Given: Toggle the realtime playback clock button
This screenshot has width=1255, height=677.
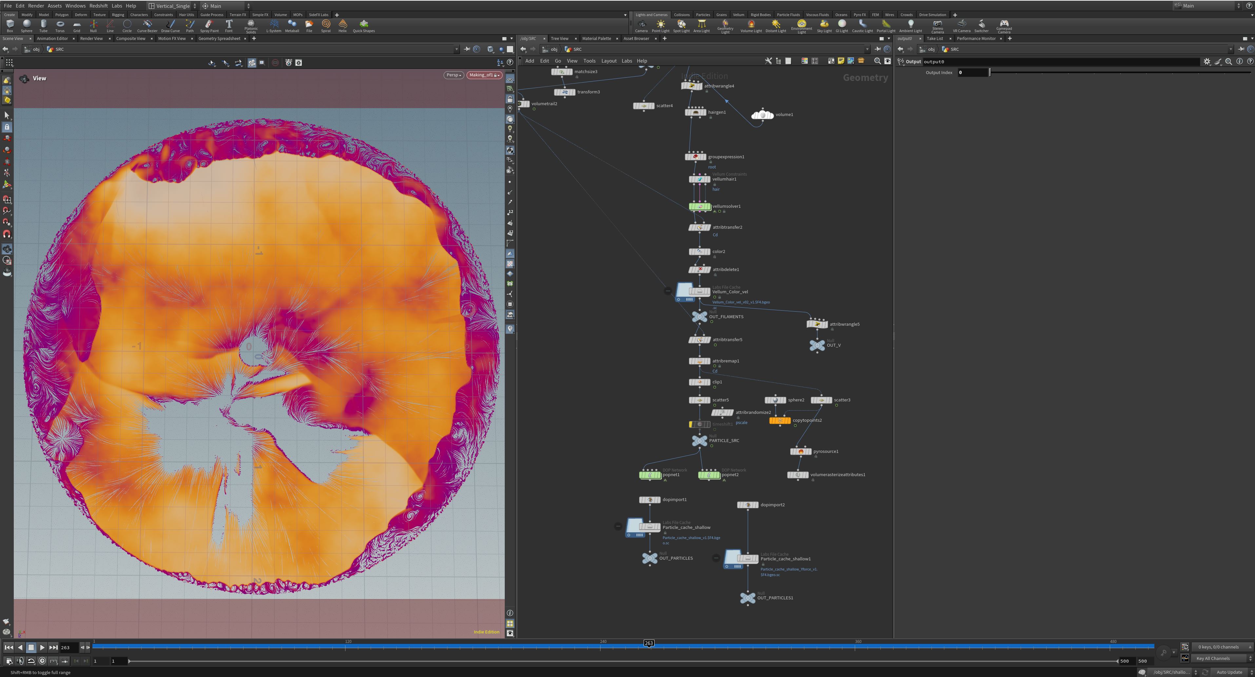Looking at the screenshot, I should point(42,661).
